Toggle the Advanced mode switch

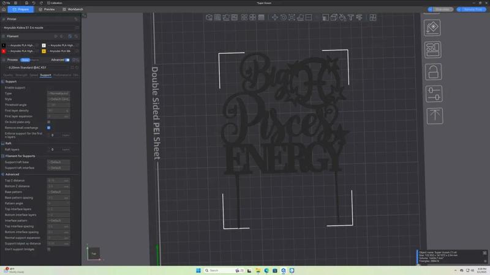(x=67, y=60)
